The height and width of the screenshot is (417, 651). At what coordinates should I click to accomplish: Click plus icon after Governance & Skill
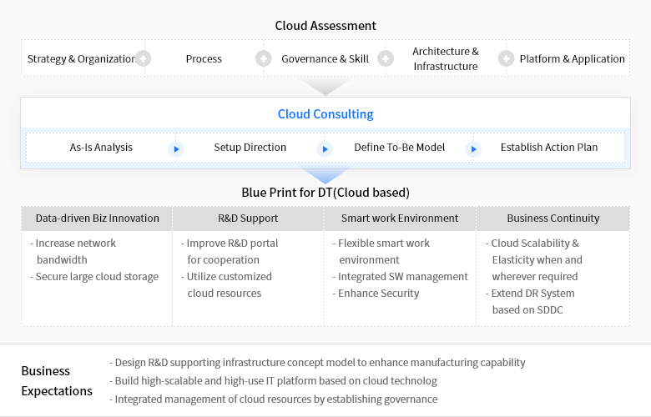click(385, 58)
